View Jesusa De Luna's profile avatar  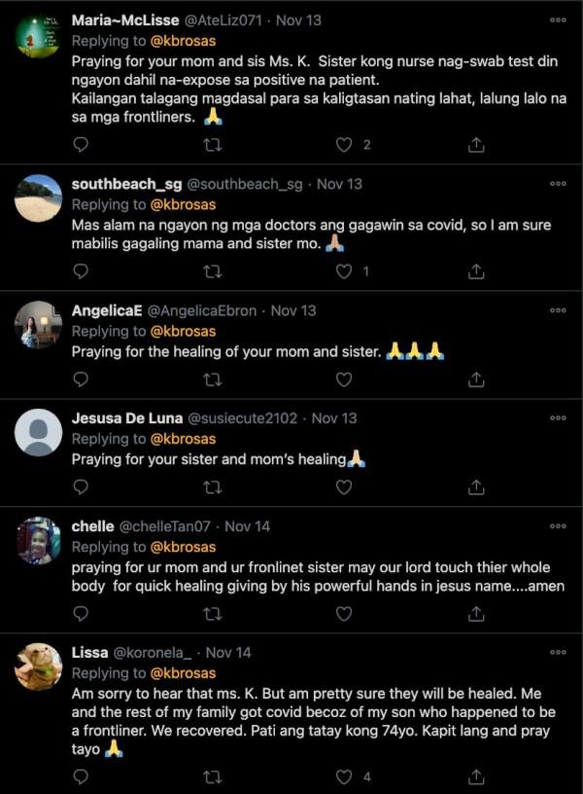(x=39, y=432)
